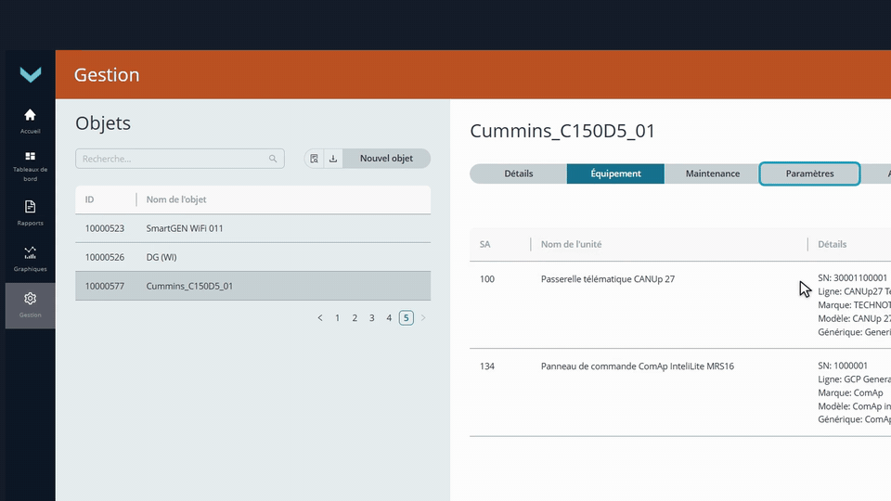Create a Nouvel objet

386,159
